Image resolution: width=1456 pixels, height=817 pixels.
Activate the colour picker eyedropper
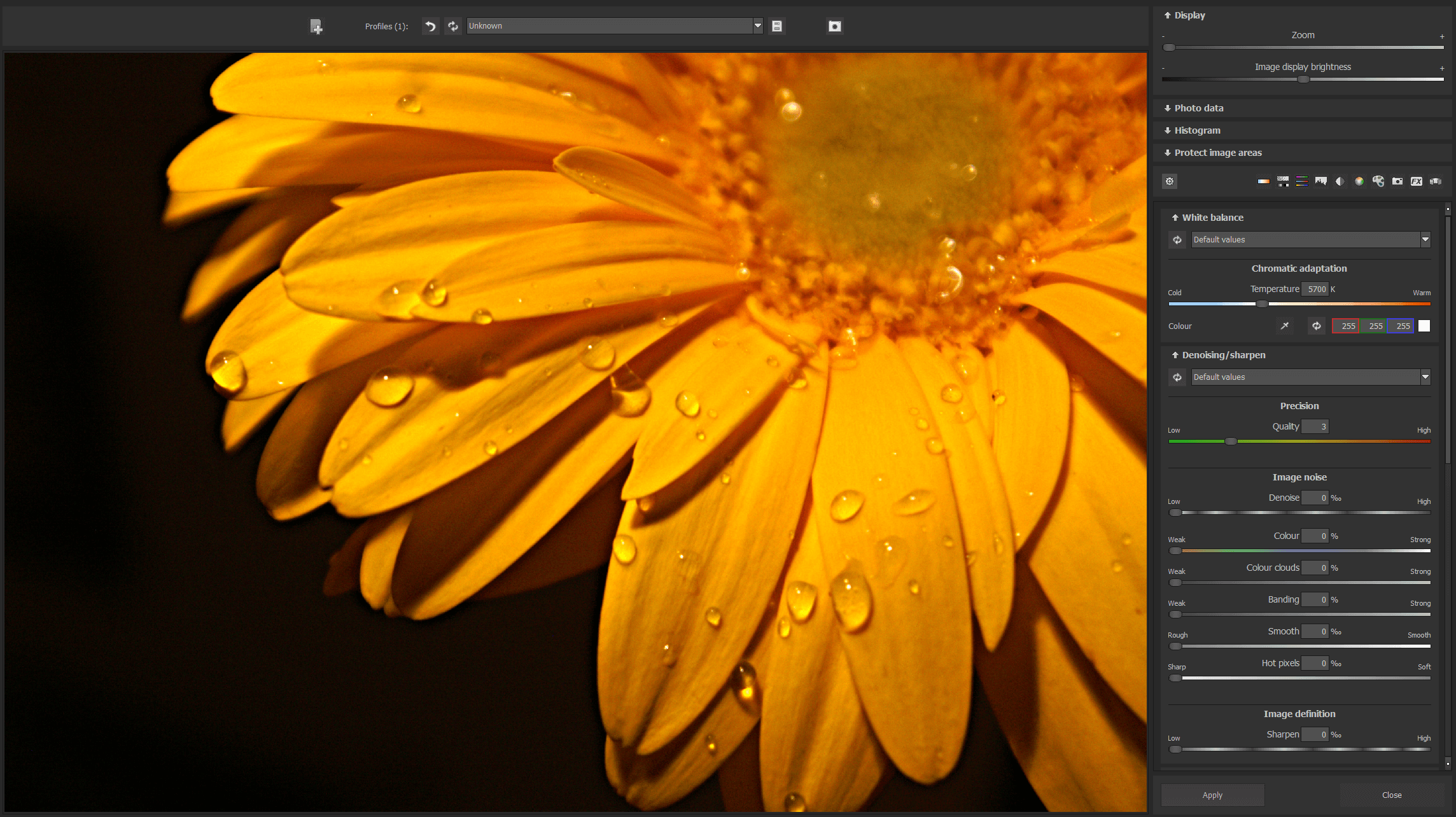1285,326
